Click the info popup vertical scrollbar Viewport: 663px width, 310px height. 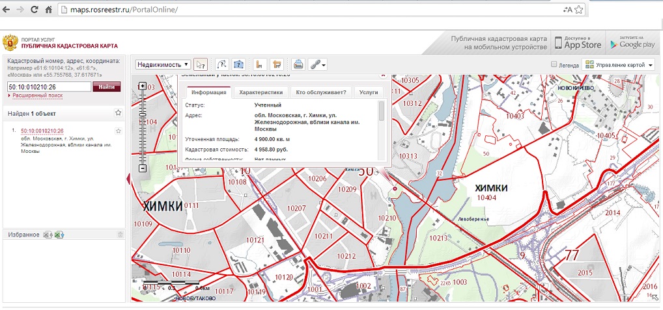pyautogui.click(x=382, y=111)
